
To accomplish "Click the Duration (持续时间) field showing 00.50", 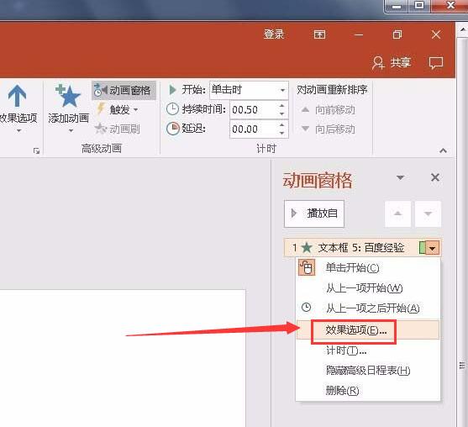I will (253, 110).
